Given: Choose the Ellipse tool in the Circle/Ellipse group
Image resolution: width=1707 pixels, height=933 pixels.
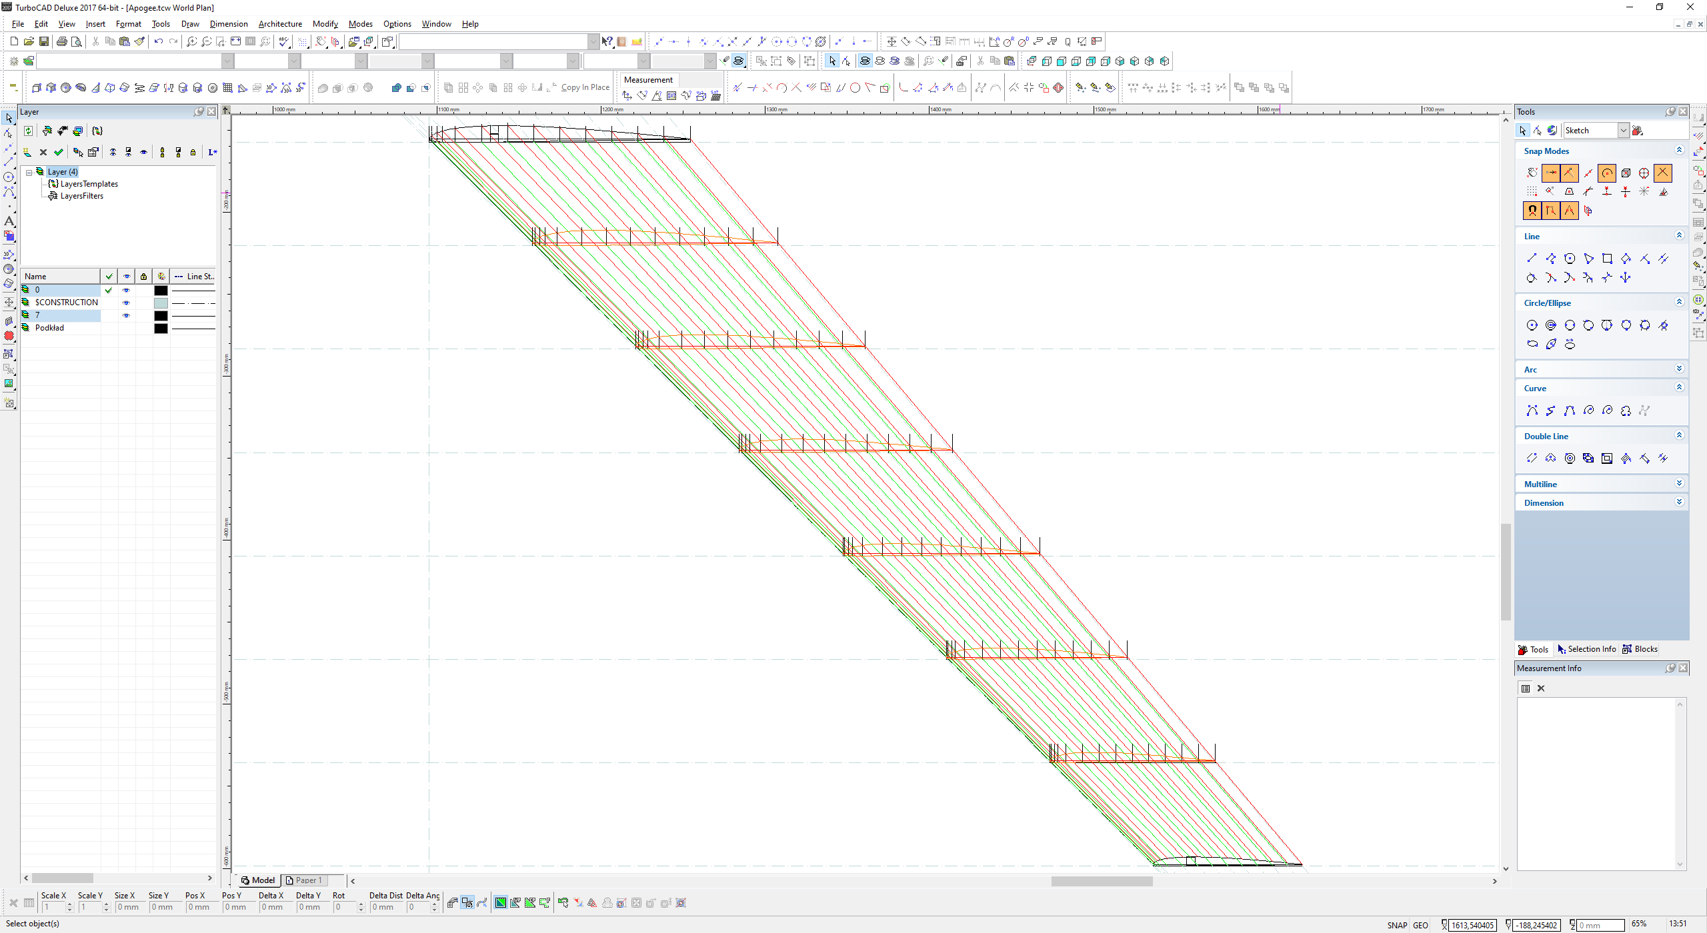Looking at the screenshot, I should click(1532, 344).
